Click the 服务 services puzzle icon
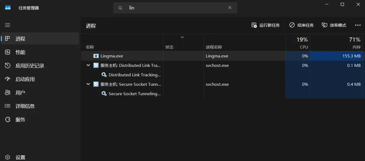 tap(8, 119)
